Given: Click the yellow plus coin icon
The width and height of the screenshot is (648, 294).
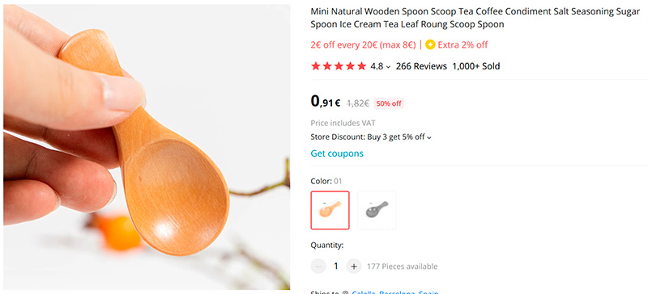Looking at the screenshot, I should (430, 44).
